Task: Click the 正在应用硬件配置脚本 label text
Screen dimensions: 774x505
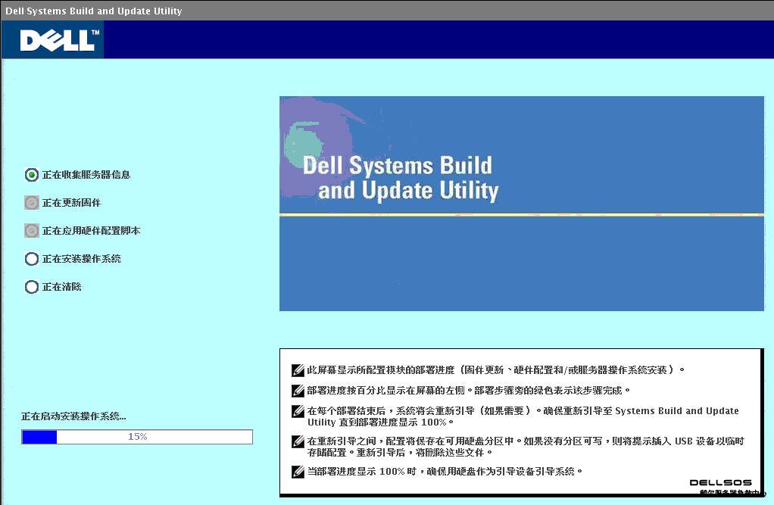Action: pos(92,230)
